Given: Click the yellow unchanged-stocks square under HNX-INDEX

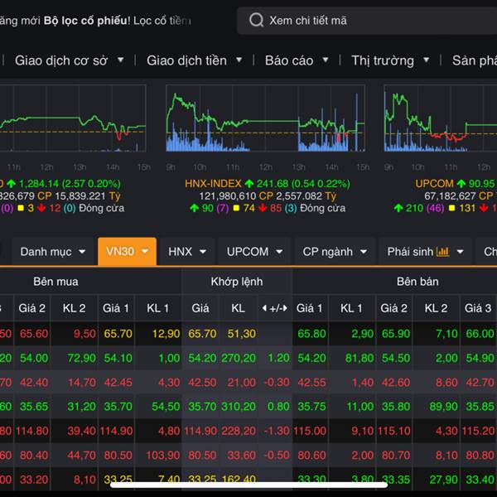Looking at the screenshot, I should (236, 209).
